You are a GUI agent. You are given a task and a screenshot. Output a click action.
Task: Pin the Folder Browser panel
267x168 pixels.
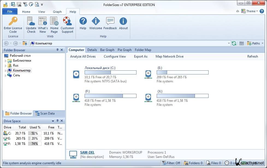(x=57, y=50)
